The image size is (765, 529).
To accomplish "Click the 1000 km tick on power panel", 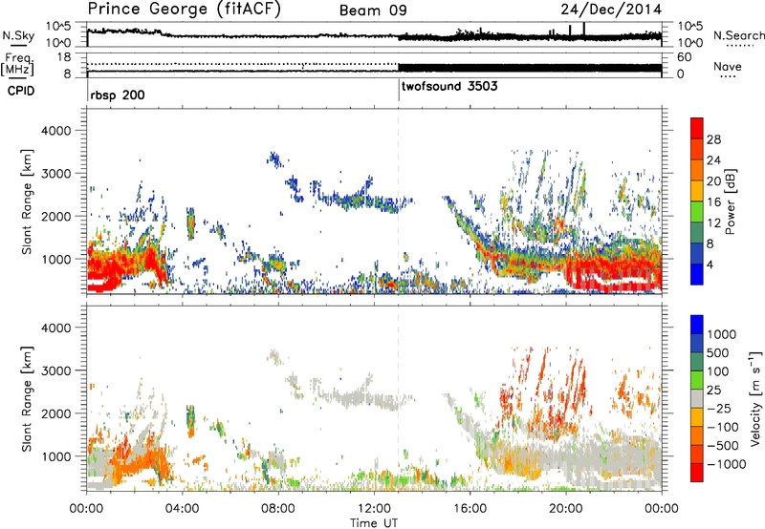I will pos(55,259).
